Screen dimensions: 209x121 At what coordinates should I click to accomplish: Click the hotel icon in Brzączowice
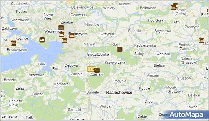(14, 43)
